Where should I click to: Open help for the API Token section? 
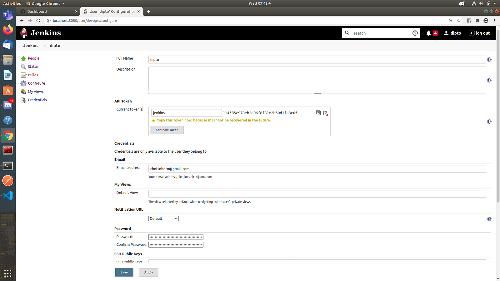click(x=489, y=121)
